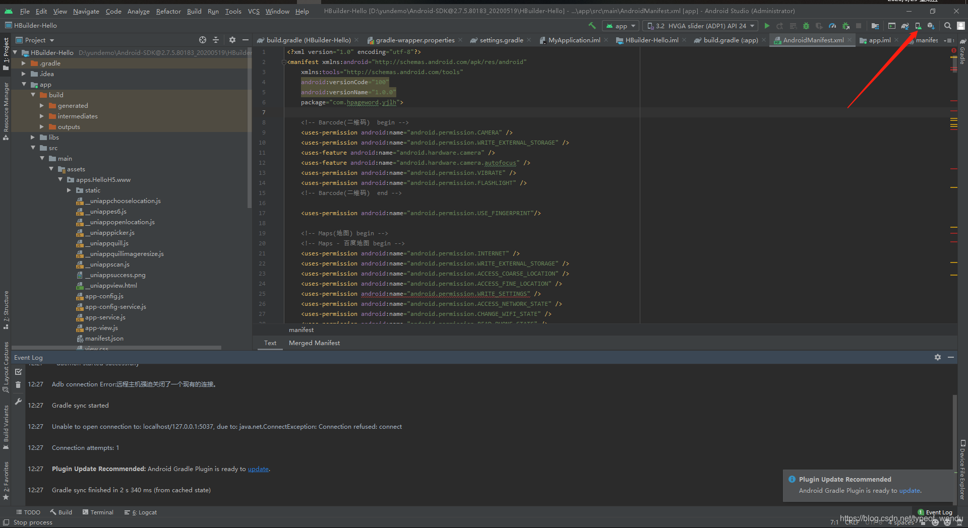Screen dimensions: 968x528
Task: Open the Project view type dropdown
Action: [x=35, y=40]
